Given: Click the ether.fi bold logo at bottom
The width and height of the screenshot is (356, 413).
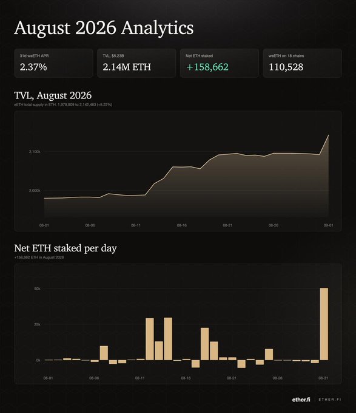Looking at the screenshot, I should pos(301,400).
